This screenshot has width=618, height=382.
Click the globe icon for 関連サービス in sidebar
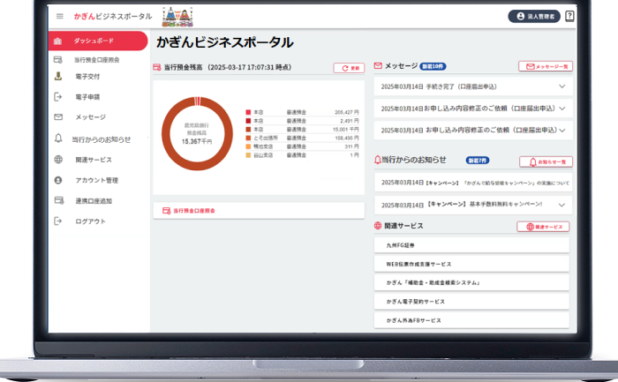58,160
